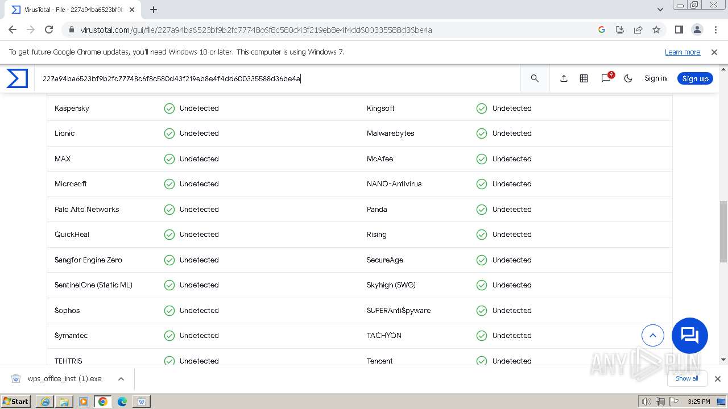
Task: Click the address bar URL
Action: pos(256,30)
